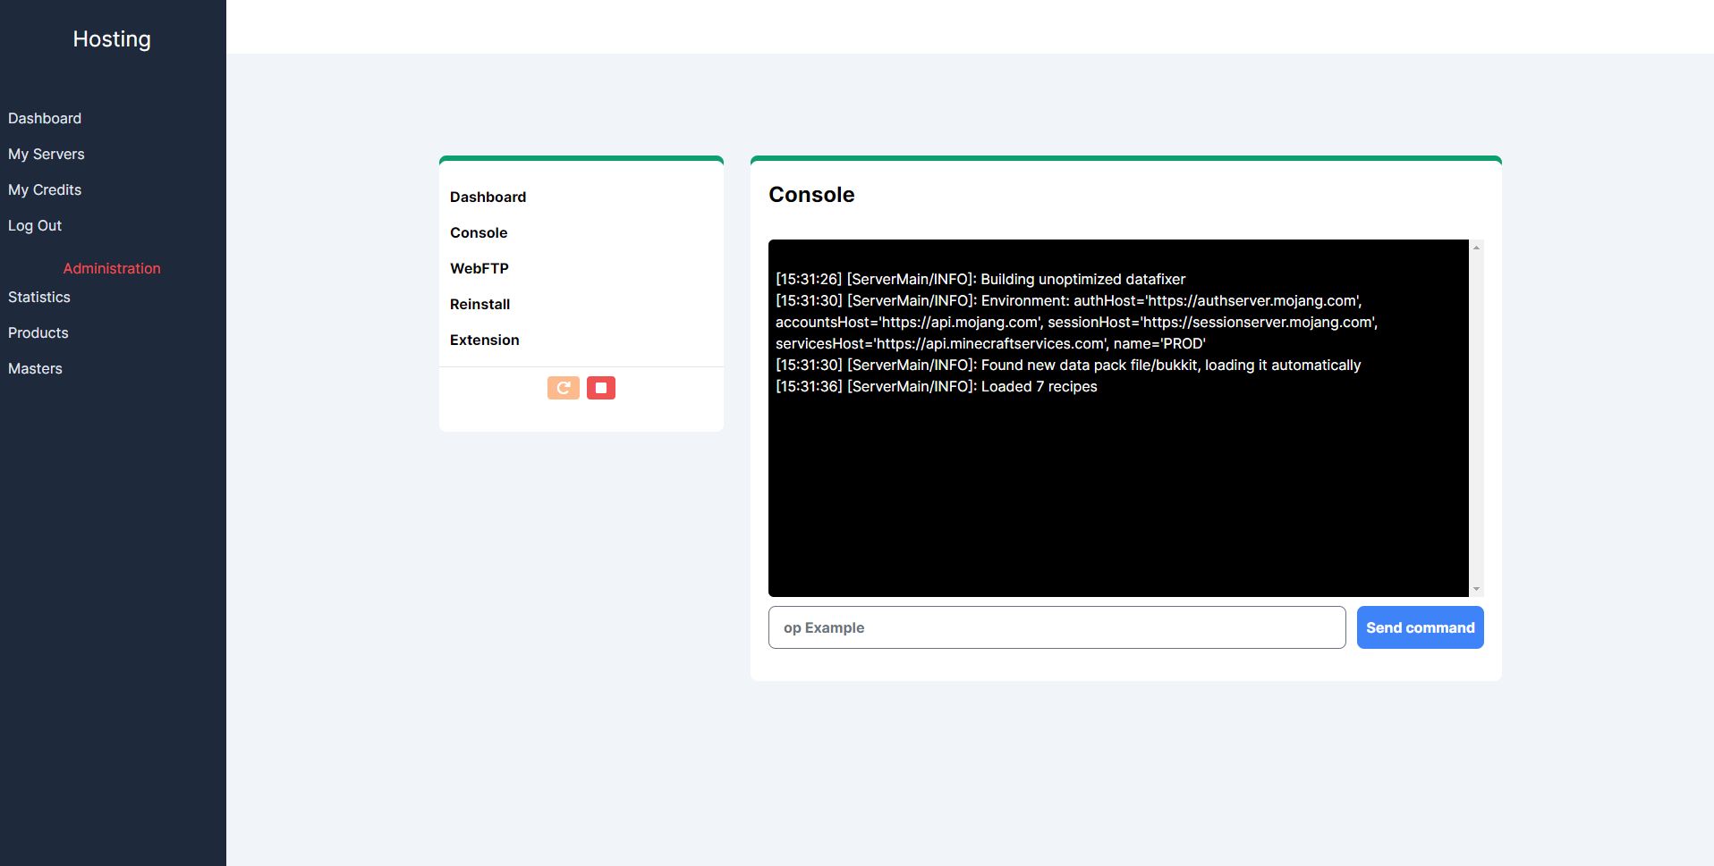
Task: Click the 'Building unoptimized datafixer' log line
Action: 980,279
